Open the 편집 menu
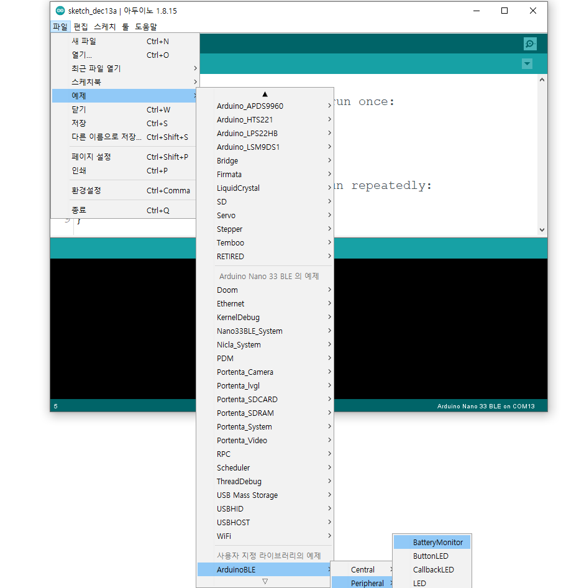Image resolution: width=584 pixels, height=588 pixels. point(81,27)
